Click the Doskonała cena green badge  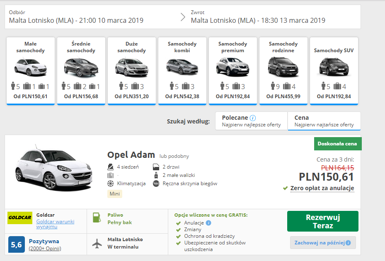coord(338,144)
